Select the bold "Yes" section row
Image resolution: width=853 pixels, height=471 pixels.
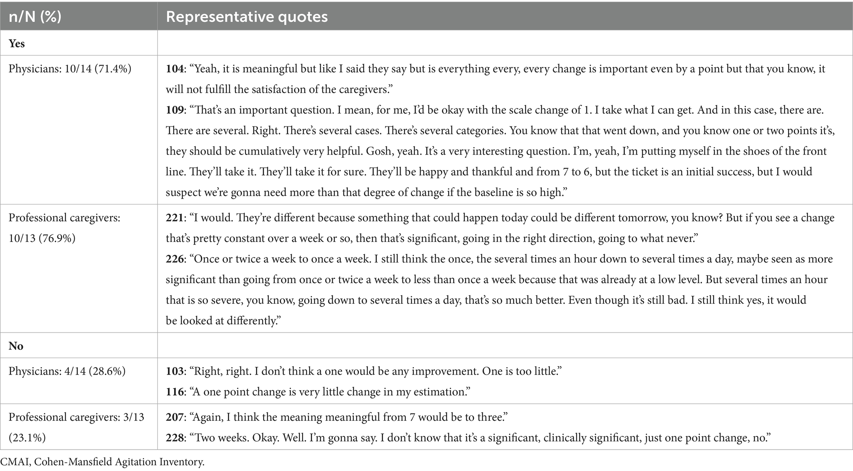[x=17, y=43]
